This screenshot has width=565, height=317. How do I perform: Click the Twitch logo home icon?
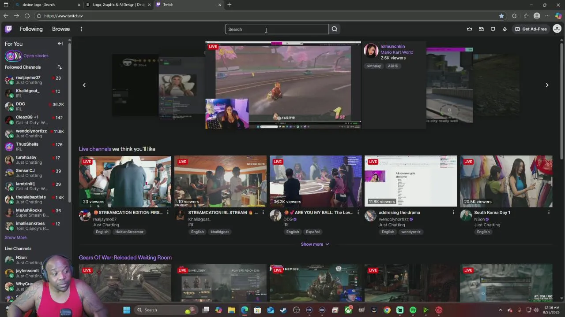point(8,29)
